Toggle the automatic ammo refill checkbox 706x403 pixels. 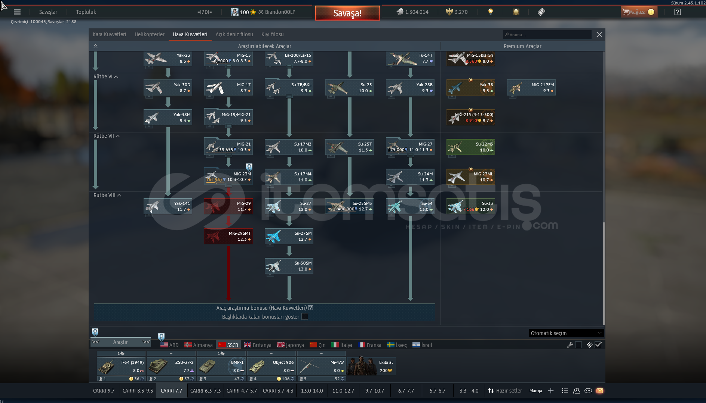pyautogui.click(x=598, y=345)
